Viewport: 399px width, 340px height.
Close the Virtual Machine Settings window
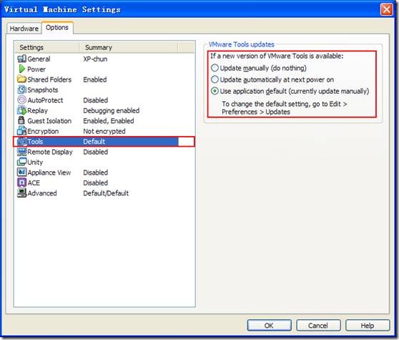[x=387, y=10]
